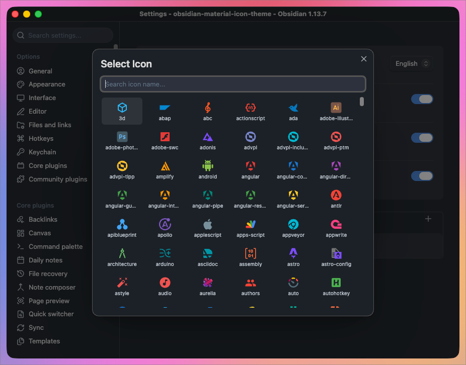This screenshot has width=466, height=365.
Task: Select the apollo icon
Action: click(x=165, y=228)
